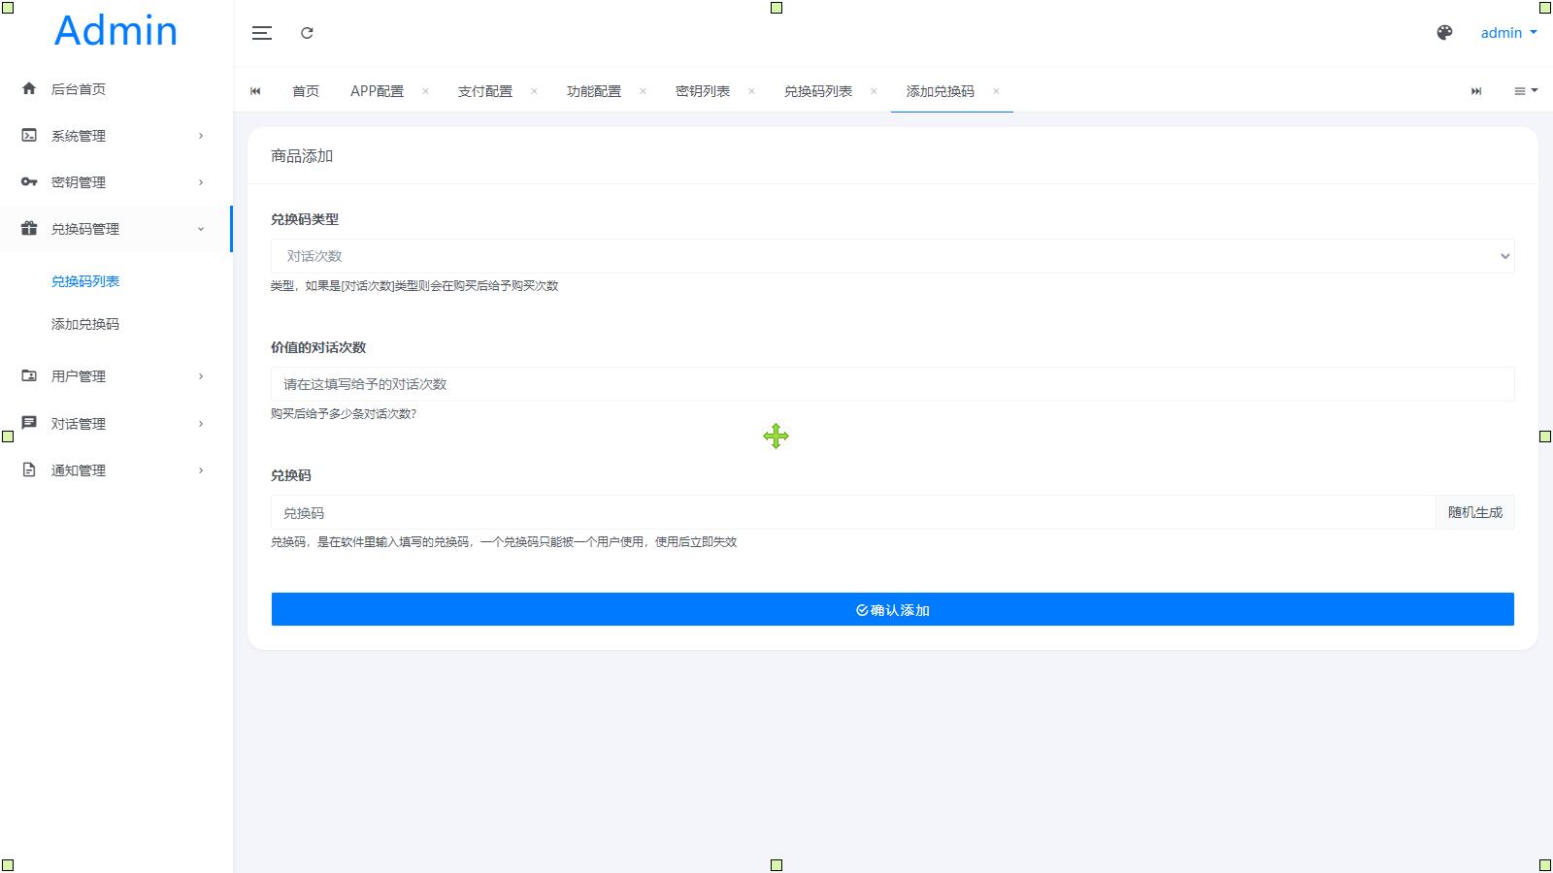Switch to the 密钥列表 tab
Viewport: 1553px width, 873px height.
tap(702, 91)
